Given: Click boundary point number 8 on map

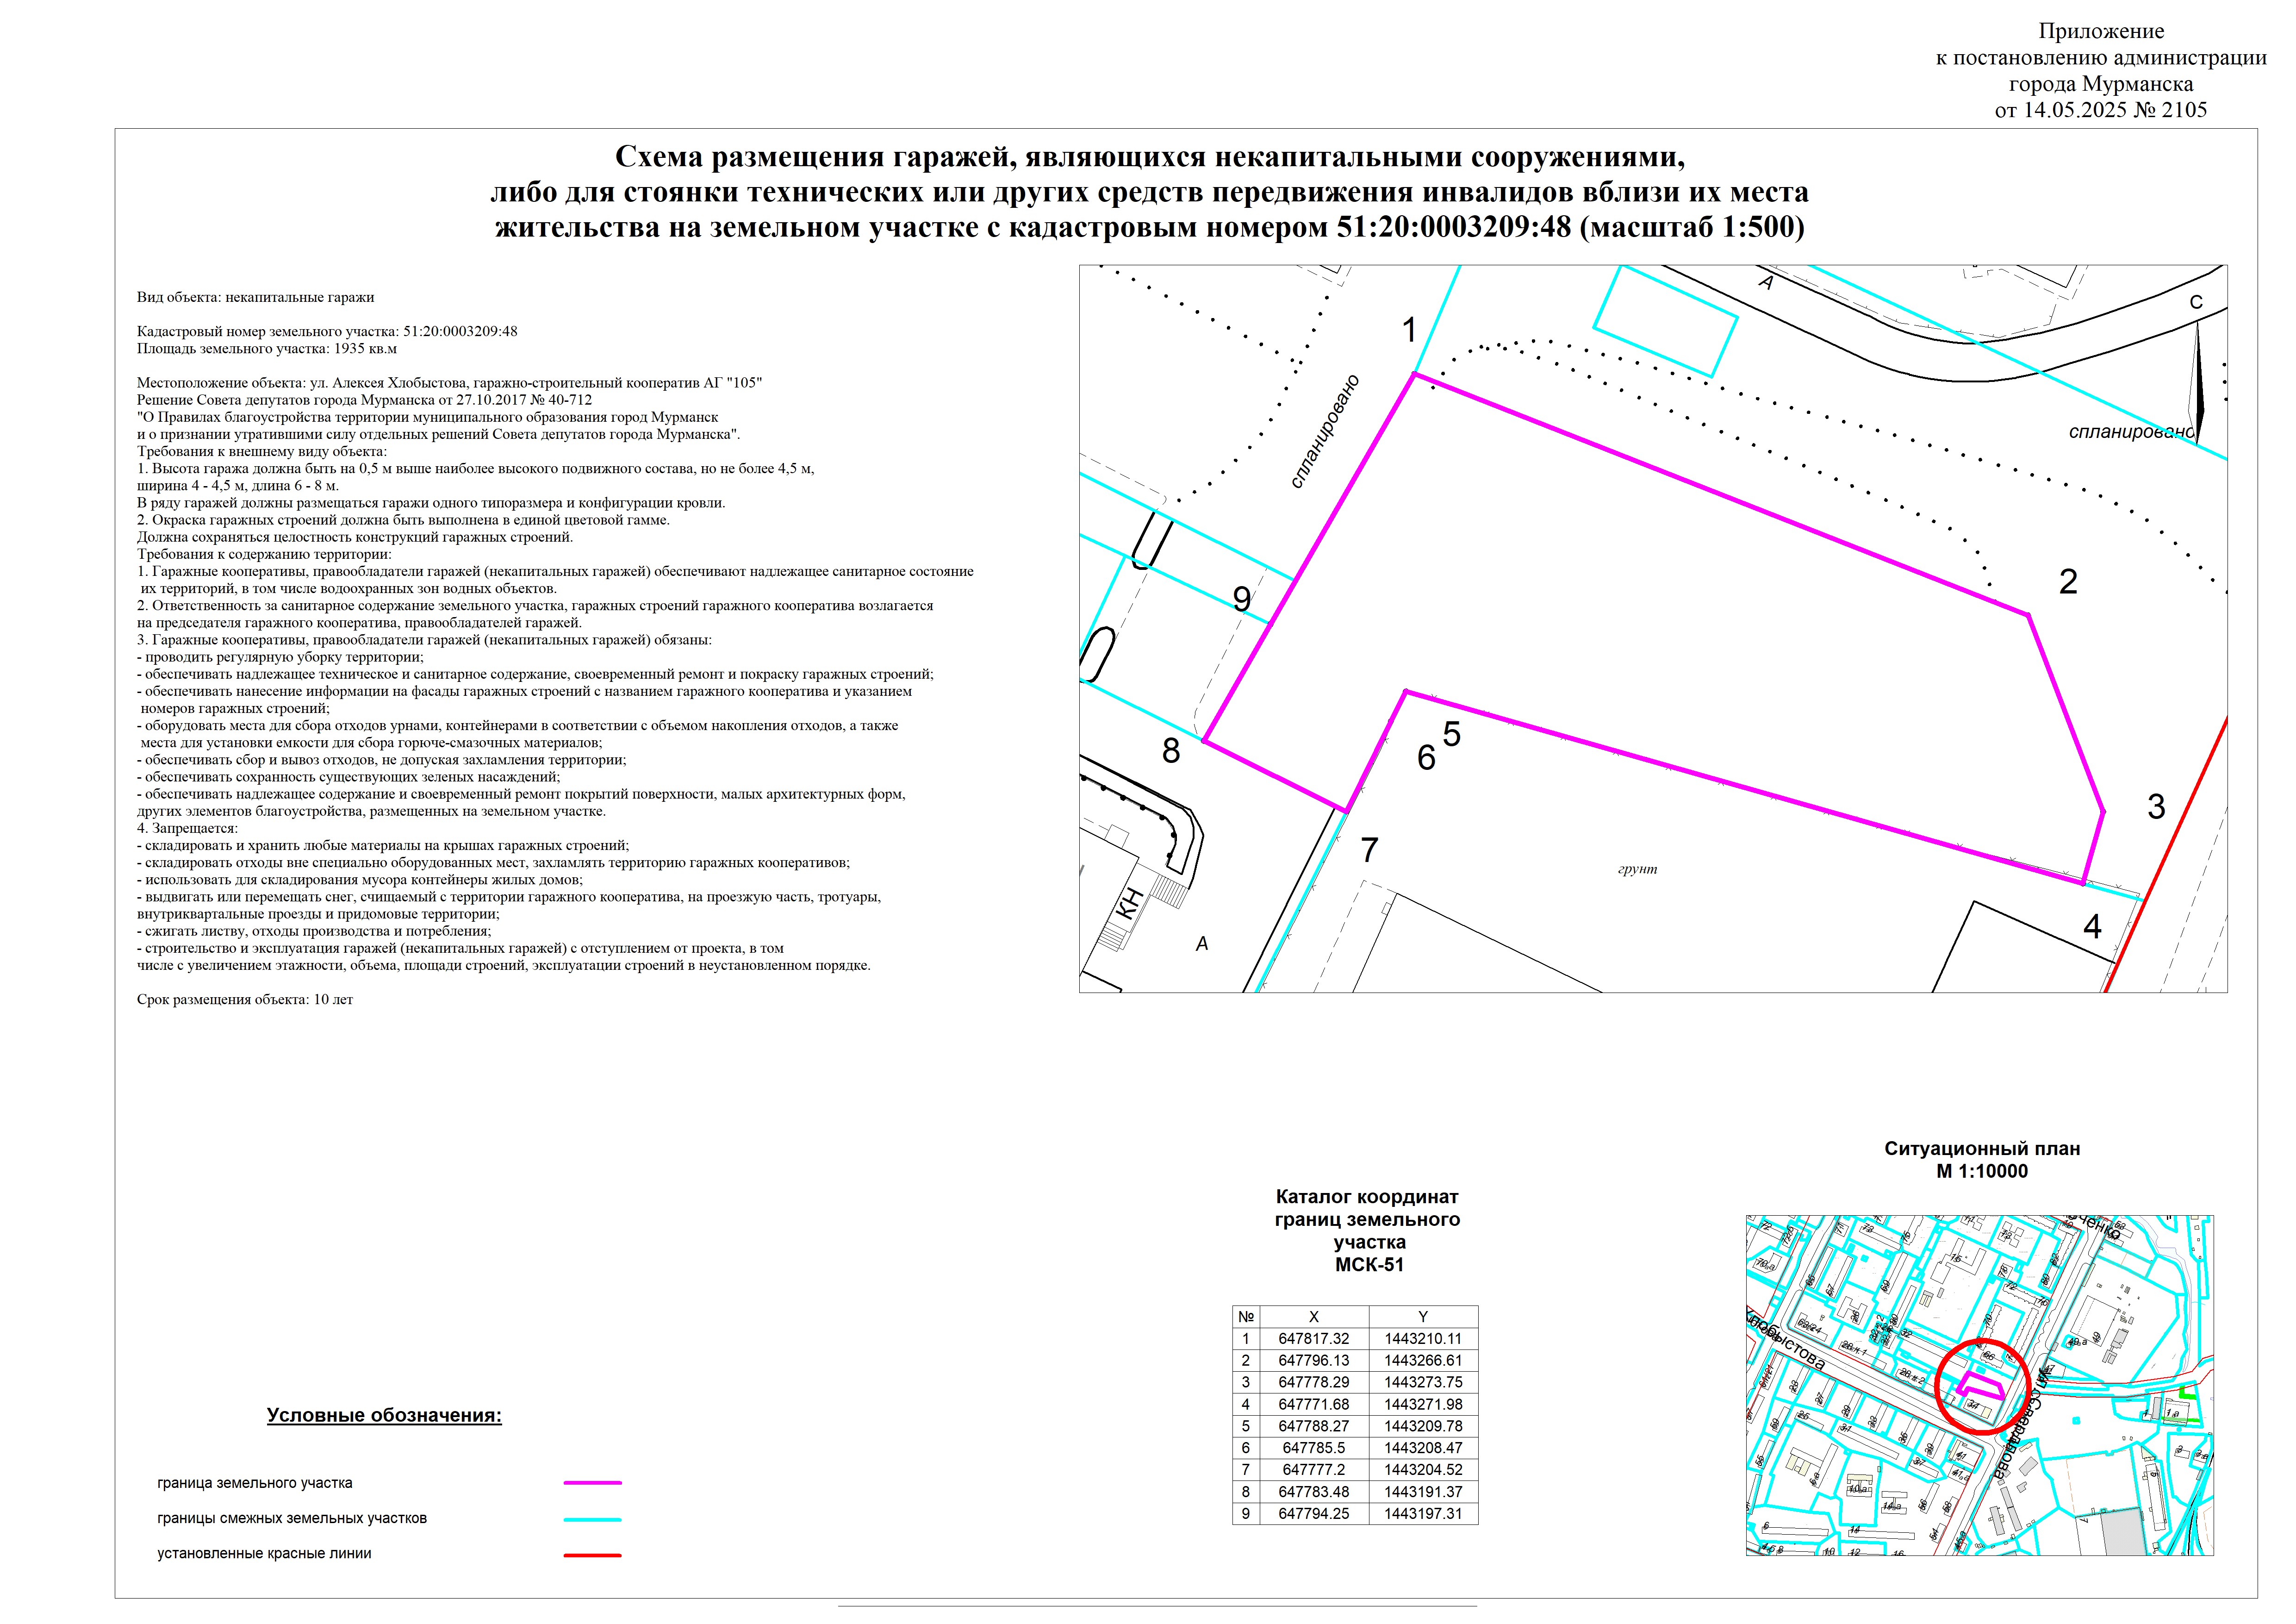Looking at the screenshot, I should [1171, 751].
